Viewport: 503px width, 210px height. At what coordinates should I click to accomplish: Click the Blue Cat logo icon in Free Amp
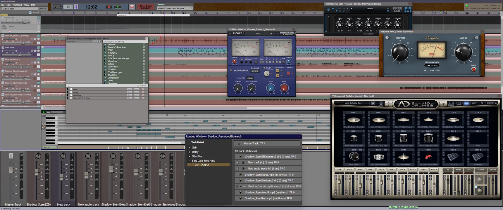(408, 10)
